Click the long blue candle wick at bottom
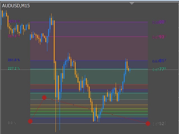This screenshot has width=179, height=134. [60, 117]
